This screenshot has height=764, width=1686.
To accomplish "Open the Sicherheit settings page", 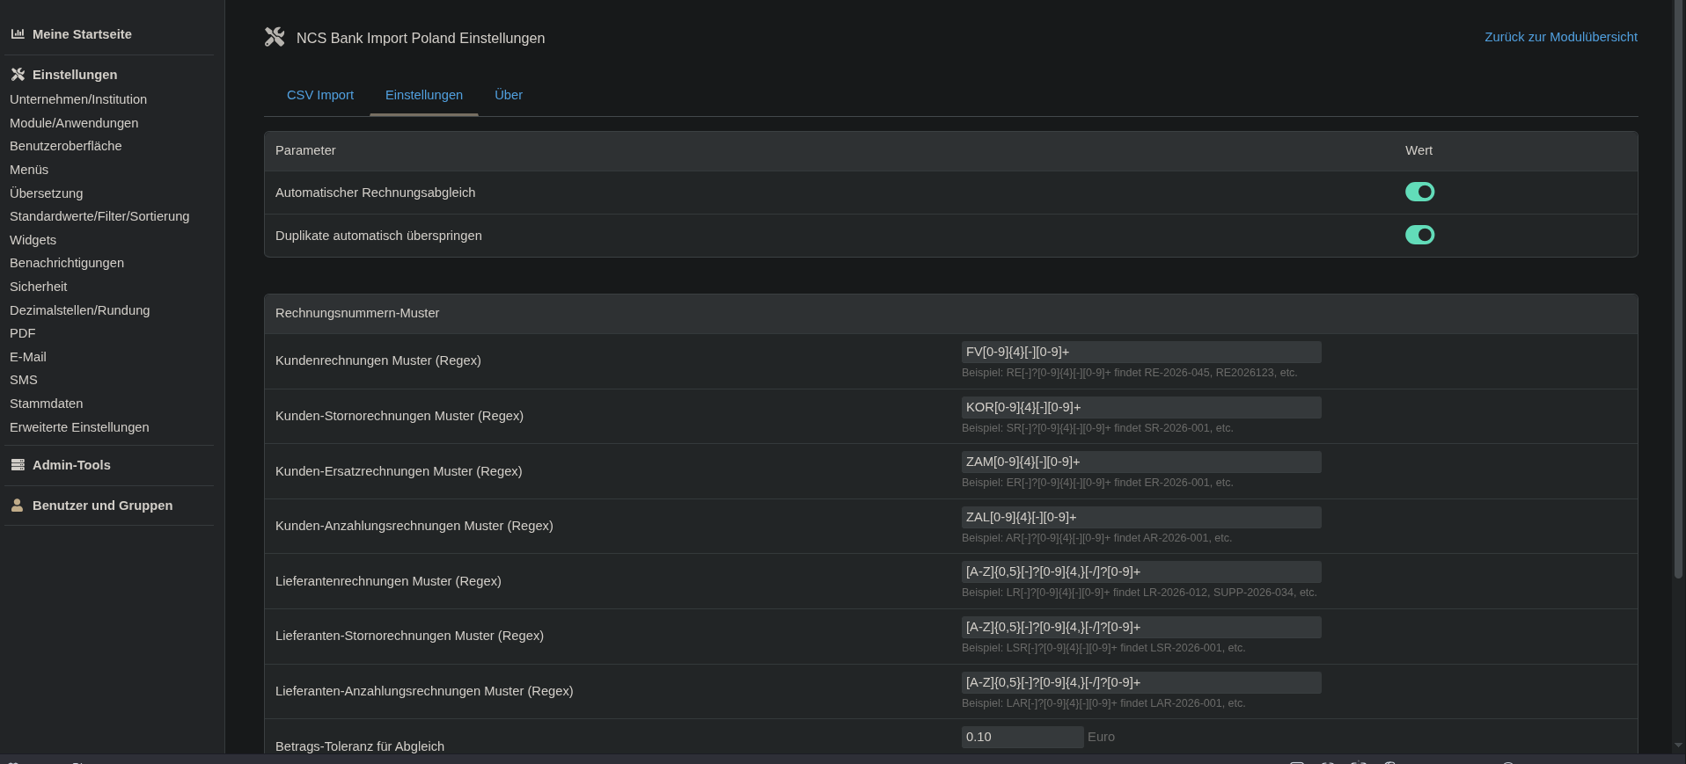I will pyautogui.click(x=39, y=287).
